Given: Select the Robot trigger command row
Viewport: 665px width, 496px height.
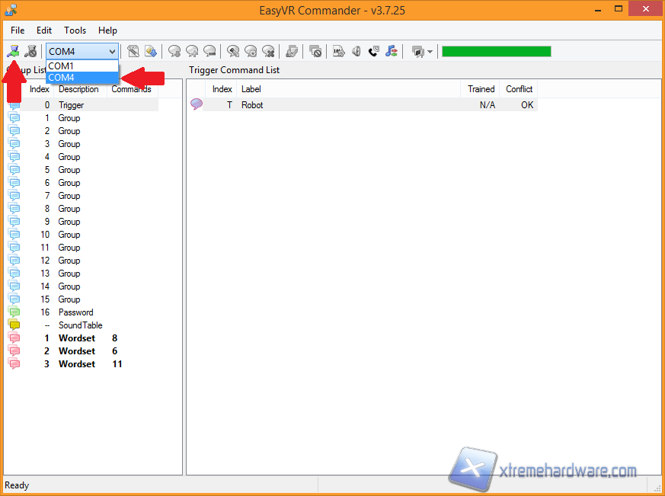Looking at the screenshot, I should tap(252, 105).
